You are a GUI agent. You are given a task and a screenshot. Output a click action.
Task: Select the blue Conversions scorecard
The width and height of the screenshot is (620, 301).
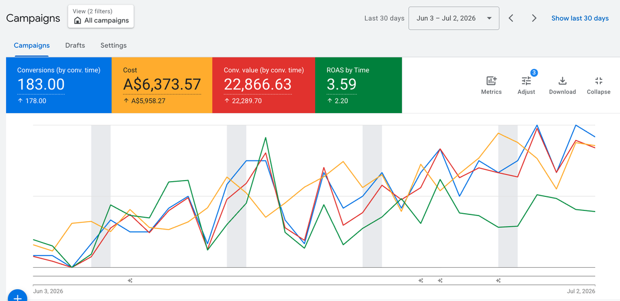point(59,85)
